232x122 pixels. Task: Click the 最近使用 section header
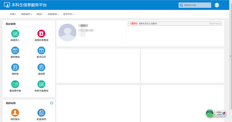pos(11,24)
